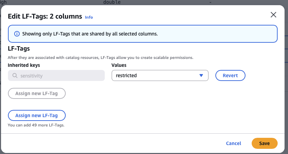Image resolution: width=288 pixels, height=154 pixels.
Task: Click the search magnifier icon in key field
Action: [x=15, y=76]
